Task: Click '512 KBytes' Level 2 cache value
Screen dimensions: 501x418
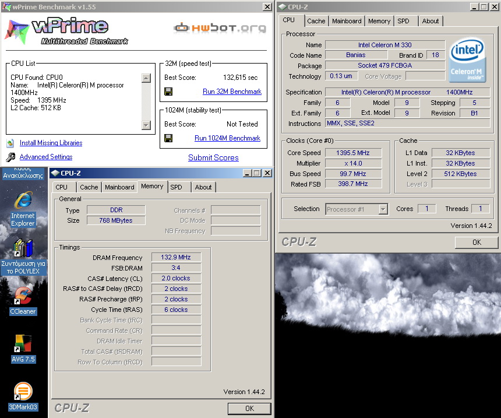Action: click(460, 174)
